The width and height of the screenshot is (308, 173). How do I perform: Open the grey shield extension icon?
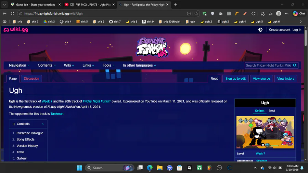point(213,14)
